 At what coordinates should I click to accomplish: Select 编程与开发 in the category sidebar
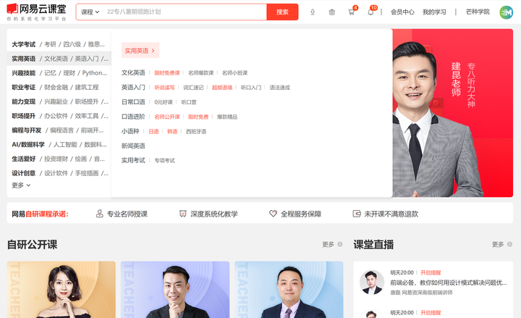[x=27, y=130]
